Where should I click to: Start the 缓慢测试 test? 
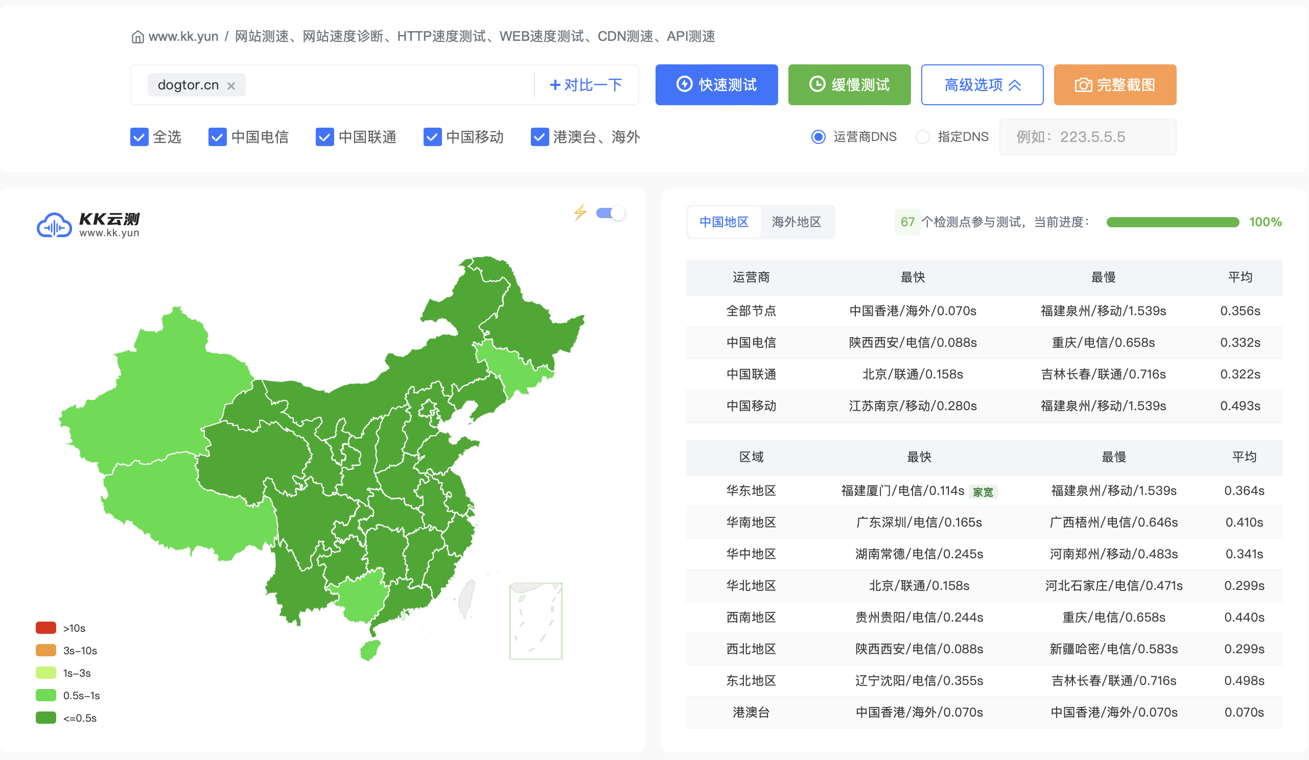850,85
